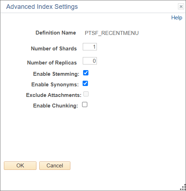Screen dimensions: 186x191
Task: Click the Definition Name label
Action: (56, 33)
